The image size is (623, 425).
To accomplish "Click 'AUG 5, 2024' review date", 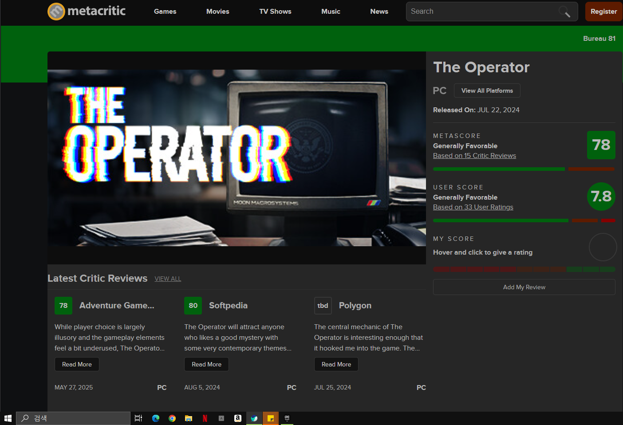I will click(202, 387).
